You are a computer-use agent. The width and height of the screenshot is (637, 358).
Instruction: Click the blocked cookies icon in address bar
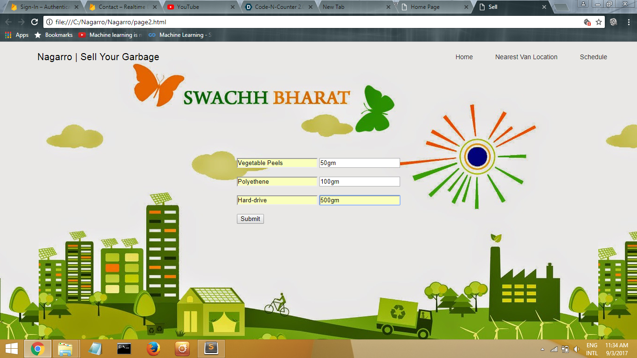(587, 22)
